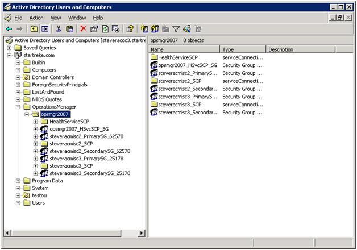Select steveracmisc2_PrimaryS... row in the list
Viewport: 357px width, 250px height.
pos(188,73)
